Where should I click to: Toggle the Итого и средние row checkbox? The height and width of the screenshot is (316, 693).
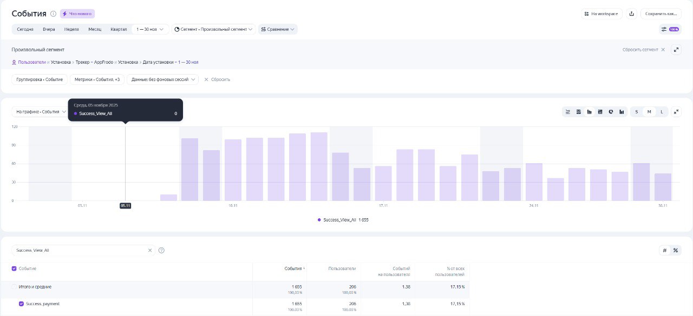coord(14,286)
